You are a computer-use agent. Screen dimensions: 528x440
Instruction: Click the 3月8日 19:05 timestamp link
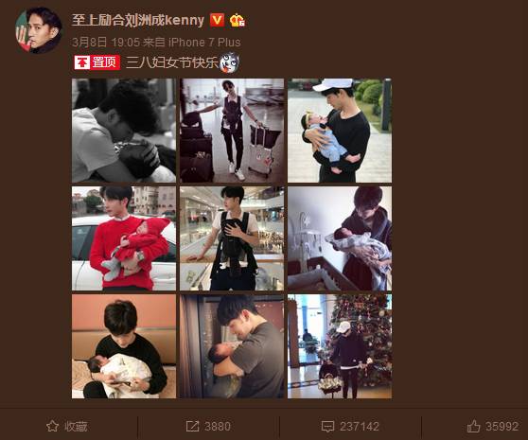pos(106,42)
